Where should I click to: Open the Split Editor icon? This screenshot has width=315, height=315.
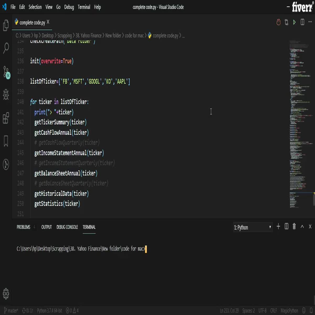(302, 22)
